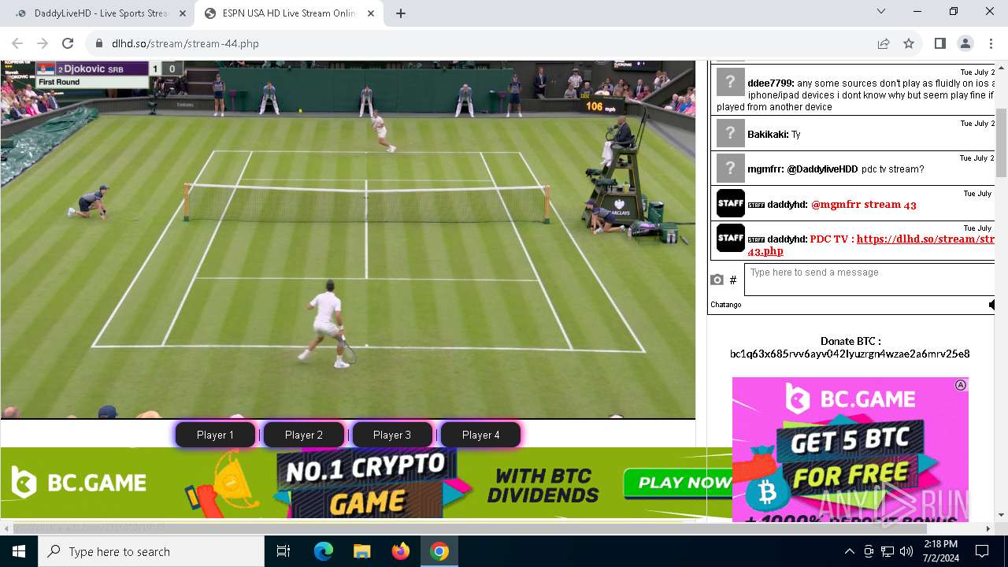Switch stream to Player 2
This screenshot has height=567, width=1008.
[304, 435]
